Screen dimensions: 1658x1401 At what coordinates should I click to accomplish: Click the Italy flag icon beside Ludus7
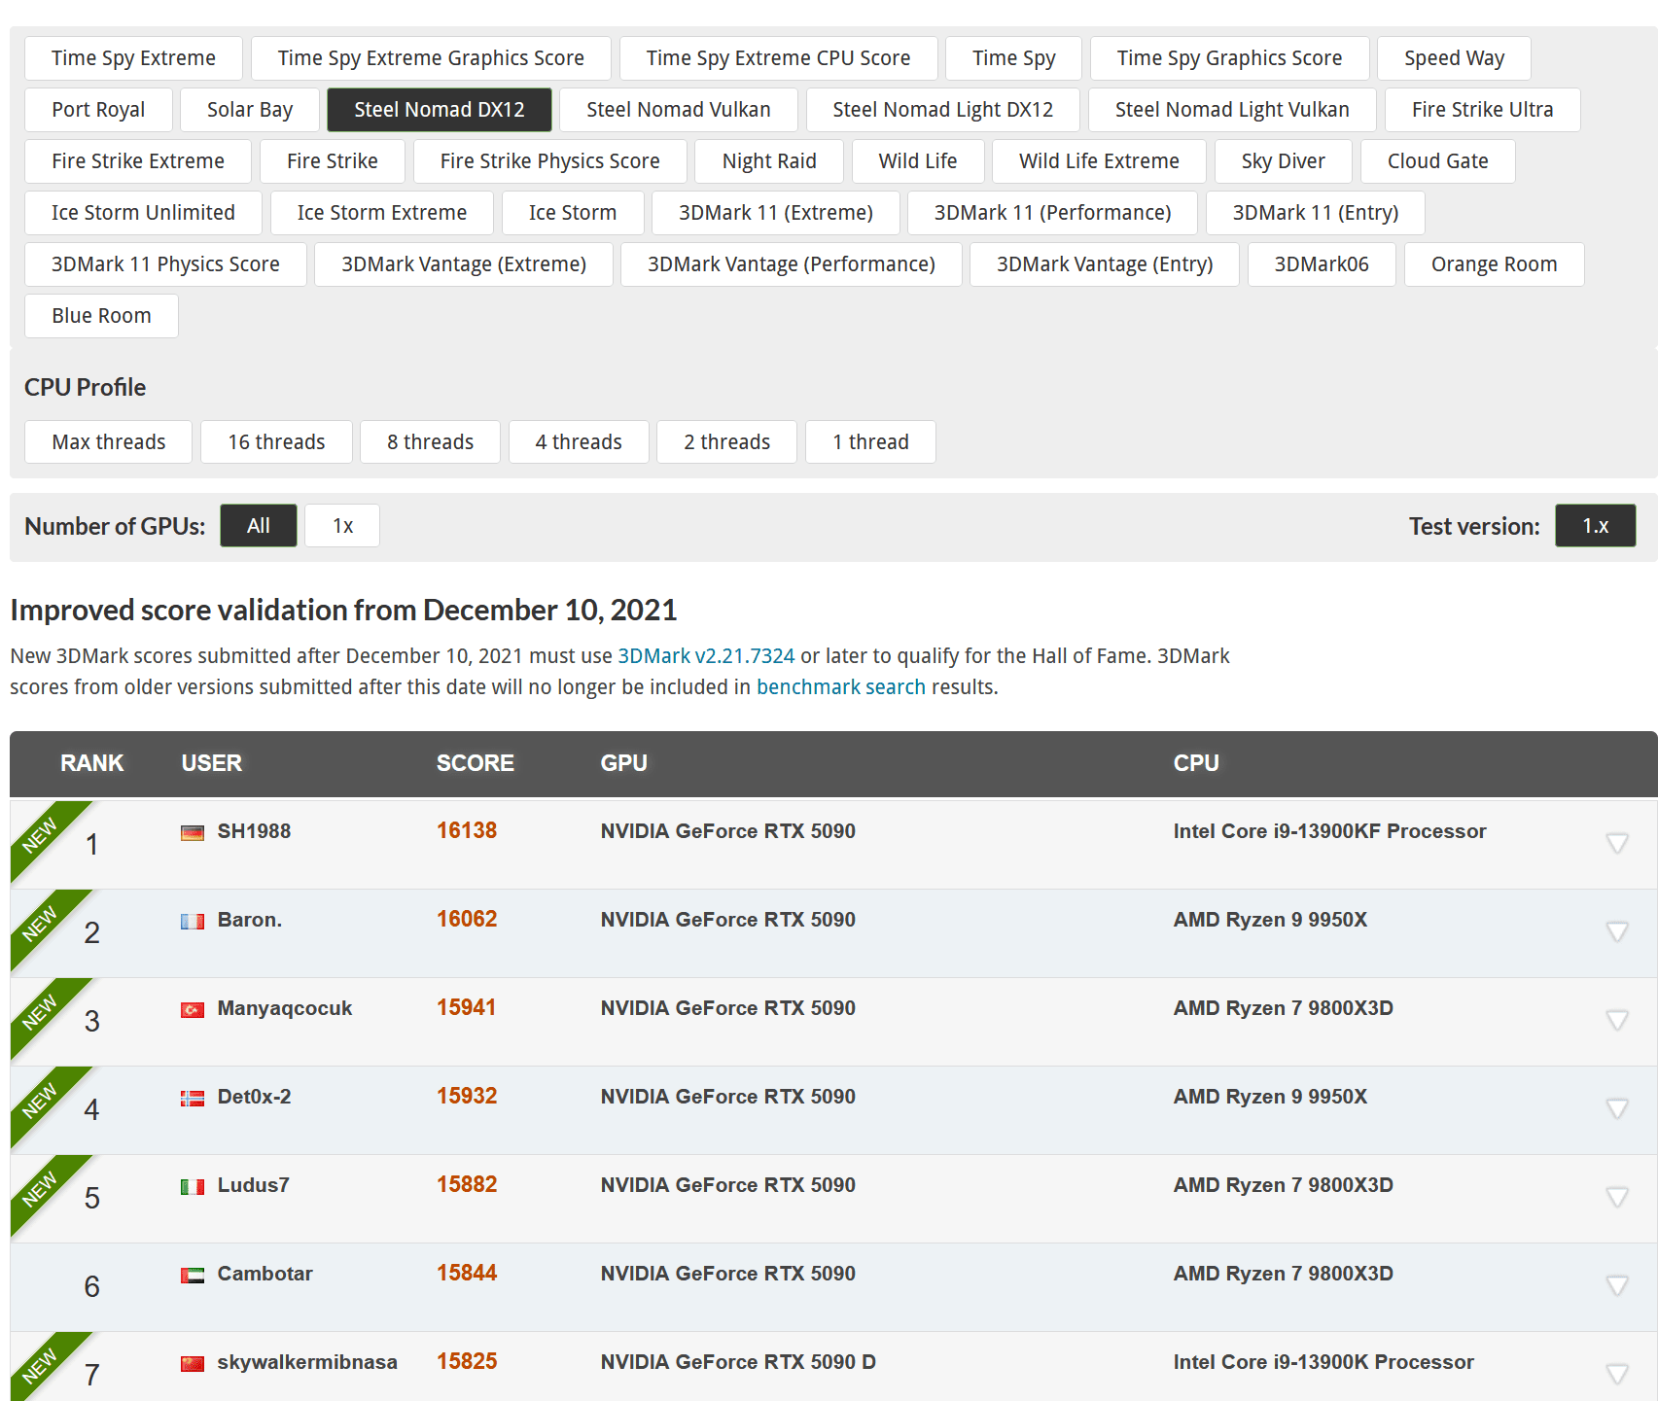click(193, 1187)
